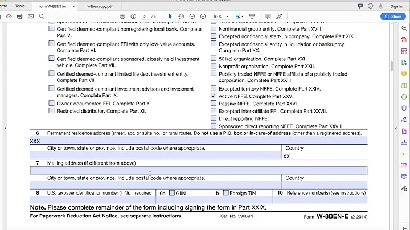This screenshot has width=410, height=230.
Task: Open Scan & OCR tool in right pane
Action: [404, 97]
